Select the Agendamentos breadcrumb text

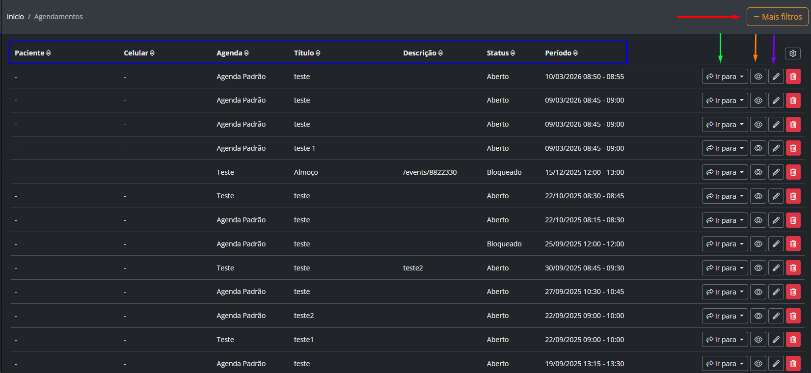[x=58, y=17]
